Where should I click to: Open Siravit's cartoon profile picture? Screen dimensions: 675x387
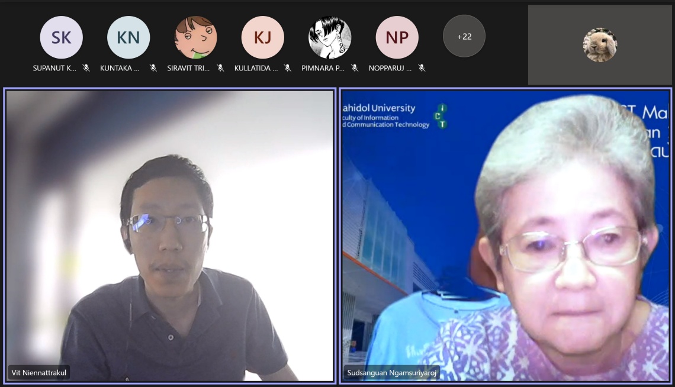195,37
